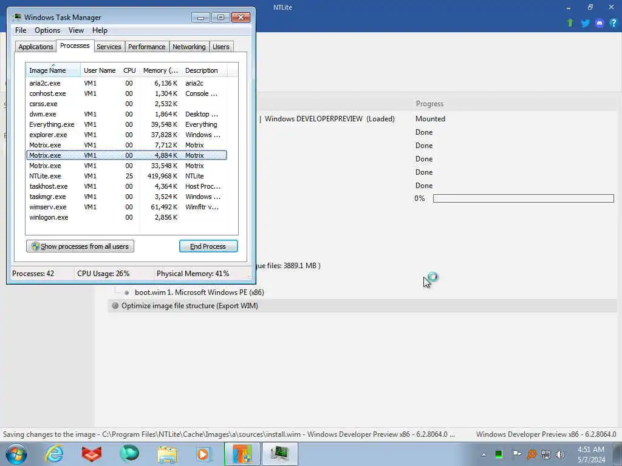The height and width of the screenshot is (466, 622).
Task: Open Task Manager View menu
Action: tap(76, 30)
